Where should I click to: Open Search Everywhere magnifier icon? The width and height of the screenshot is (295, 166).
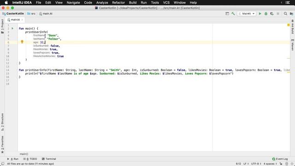coord(285,13)
